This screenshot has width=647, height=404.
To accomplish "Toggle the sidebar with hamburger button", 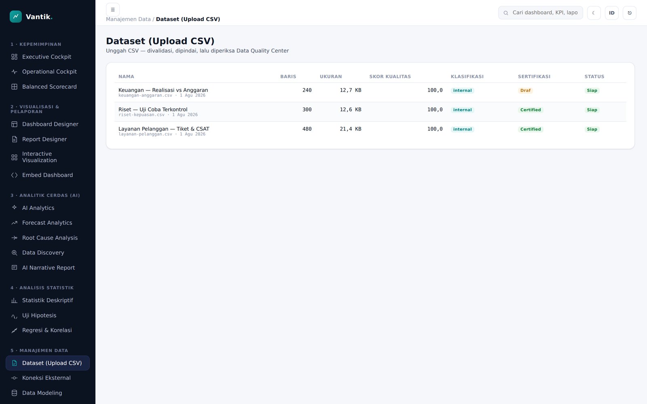I will coord(113,10).
